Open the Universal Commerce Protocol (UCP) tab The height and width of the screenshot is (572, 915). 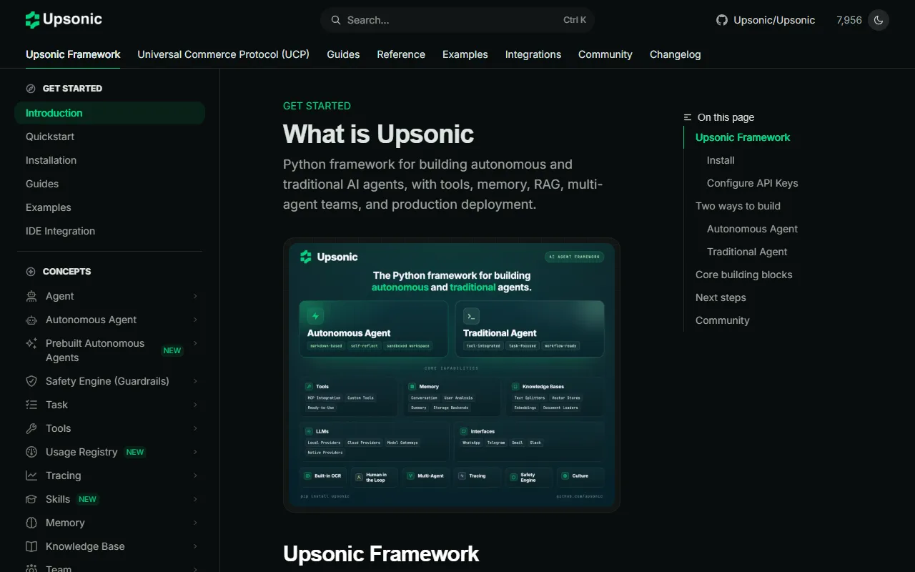coord(224,54)
